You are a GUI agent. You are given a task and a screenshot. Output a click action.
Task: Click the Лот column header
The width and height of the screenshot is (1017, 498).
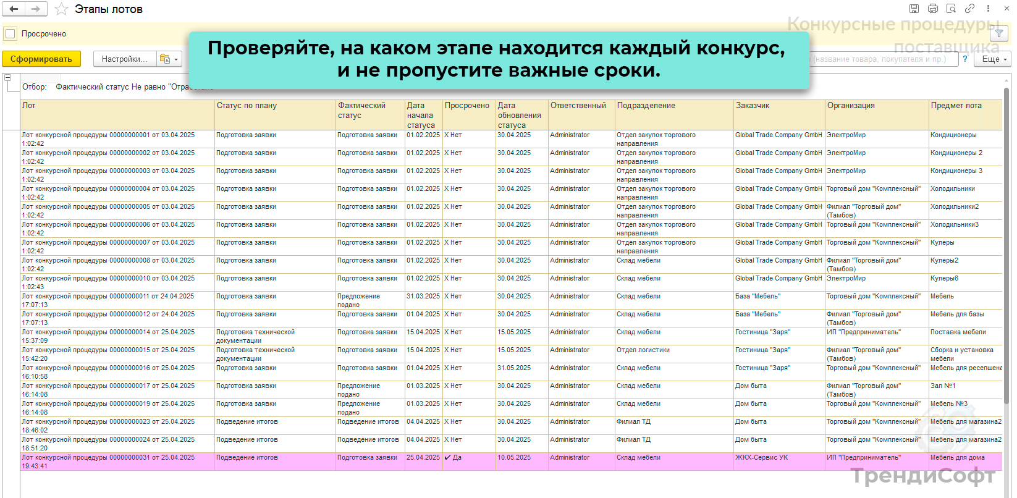point(117,115)
